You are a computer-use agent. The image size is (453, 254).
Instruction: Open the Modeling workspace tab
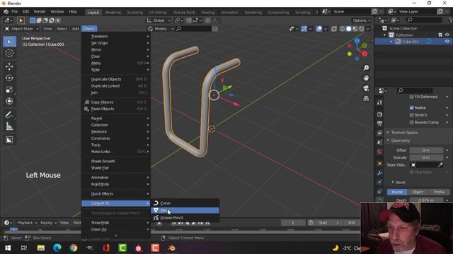(113, 13)
